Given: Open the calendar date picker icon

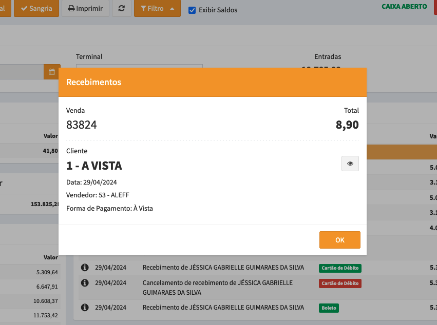Looking at the screenshot, I should (x=52, y=72).
